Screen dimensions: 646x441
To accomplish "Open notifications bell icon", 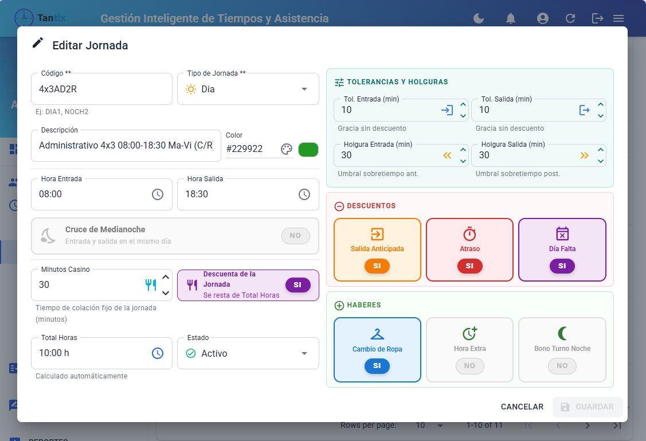I will (x=511, y=18).
